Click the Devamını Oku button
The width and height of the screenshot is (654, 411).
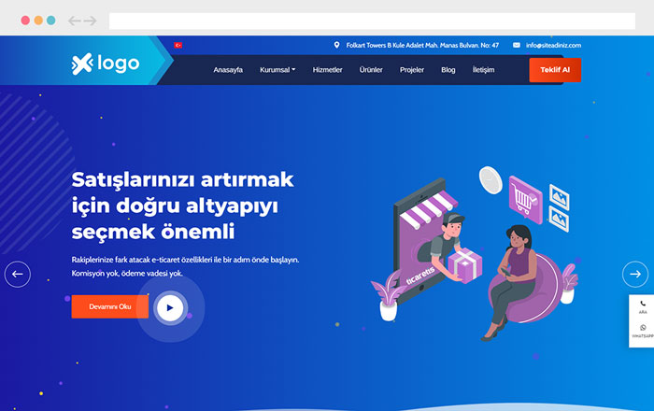coord(110,306)
